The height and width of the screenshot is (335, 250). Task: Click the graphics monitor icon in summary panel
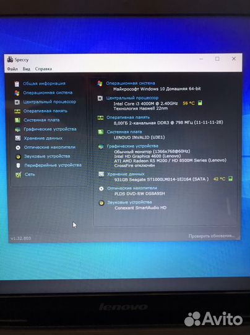click(x=101, y=147)
